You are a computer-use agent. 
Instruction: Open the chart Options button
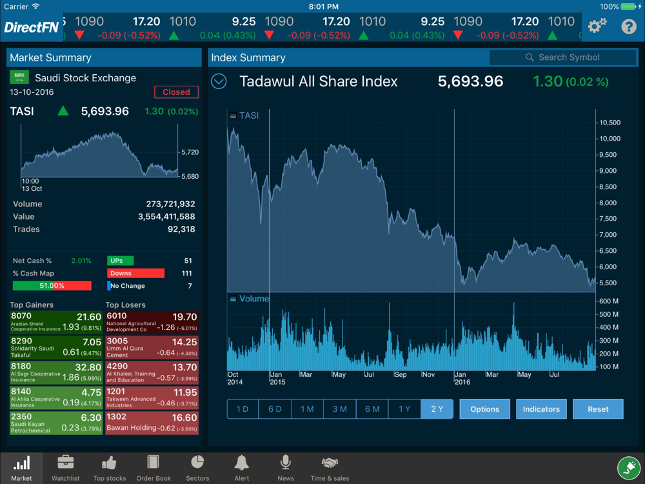(x=484, y=408)
